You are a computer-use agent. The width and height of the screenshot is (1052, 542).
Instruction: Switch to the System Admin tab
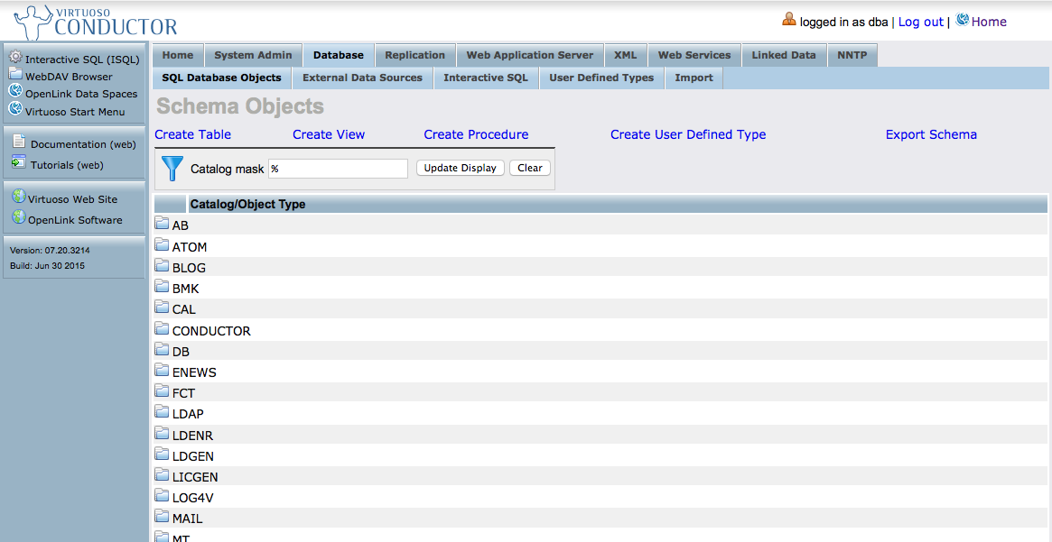pyautogui.click(x=253, y=55)
